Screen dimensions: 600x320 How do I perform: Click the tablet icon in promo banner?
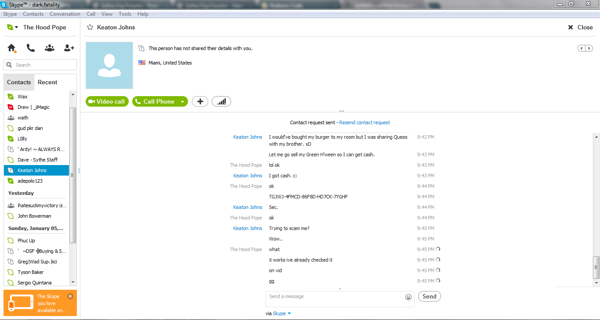pos(21,302)
